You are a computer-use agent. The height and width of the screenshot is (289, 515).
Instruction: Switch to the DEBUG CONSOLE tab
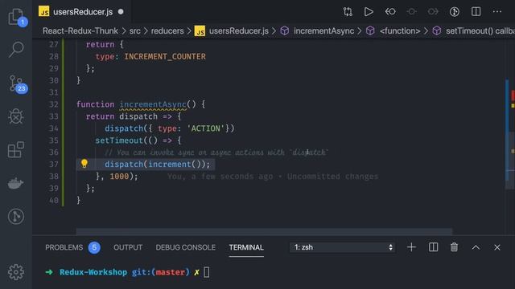pyautogui.click(x=186, y=247)
